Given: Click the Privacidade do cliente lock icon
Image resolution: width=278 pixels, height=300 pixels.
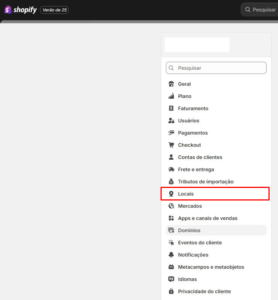Looking at the screenshot, I should pyautogui.click(x=171, y=291).
